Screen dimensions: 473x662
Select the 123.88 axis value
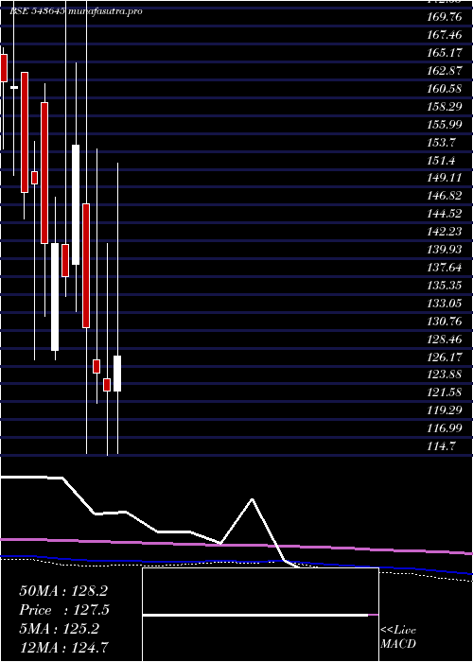click(x=445, y=375)
